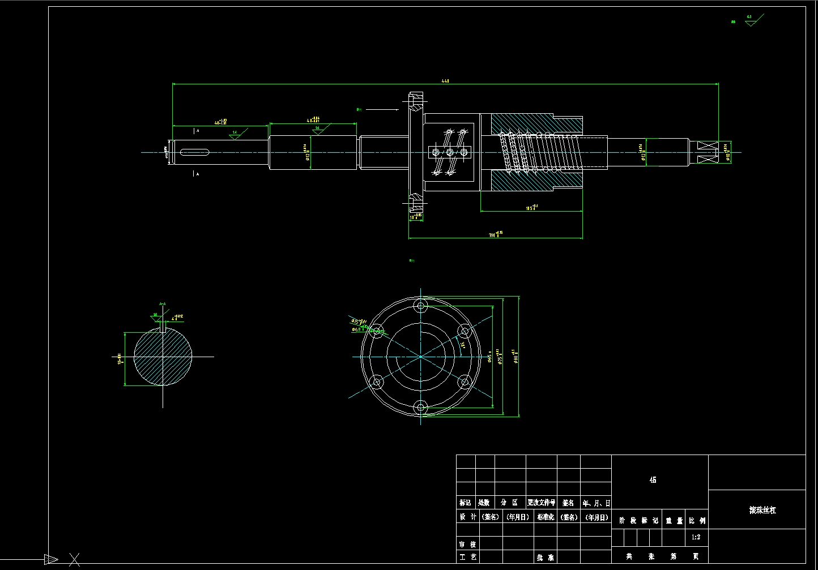The height and width of the screenshot is (570, 818).
Task: Select the A-A section view label
Action: pos(163,305)
